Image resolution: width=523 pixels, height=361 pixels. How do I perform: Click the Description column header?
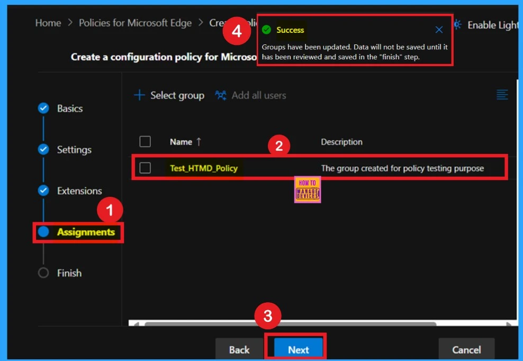pyautogui.click(x=341, y=142)
